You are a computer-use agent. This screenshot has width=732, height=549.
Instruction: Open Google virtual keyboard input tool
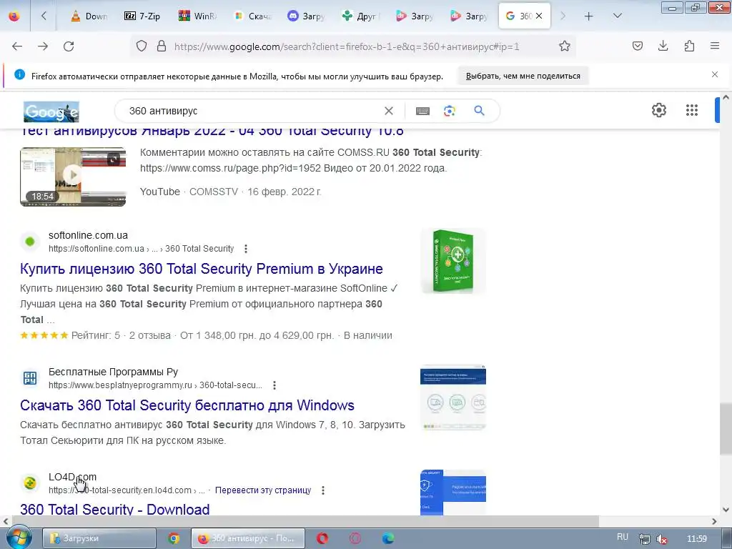pyautogui.click(x=422, y=111)
